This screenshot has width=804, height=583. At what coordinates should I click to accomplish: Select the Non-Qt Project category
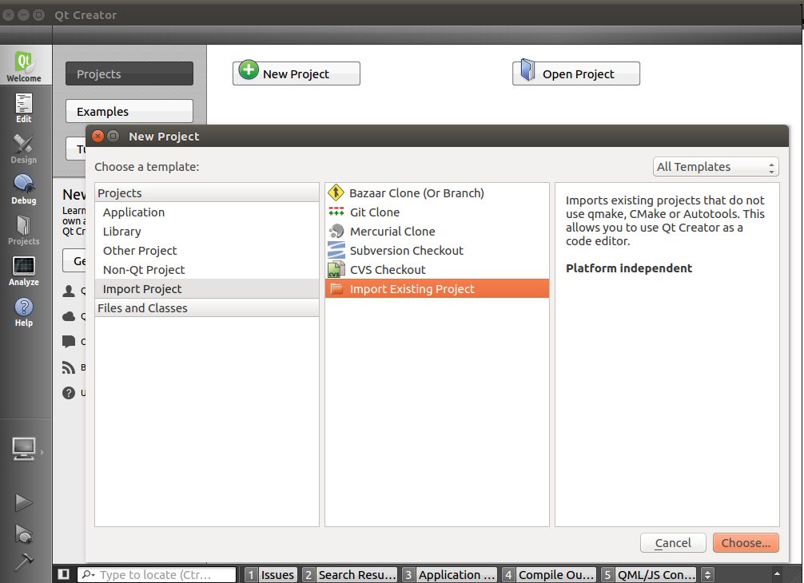(x=144, y=270)
